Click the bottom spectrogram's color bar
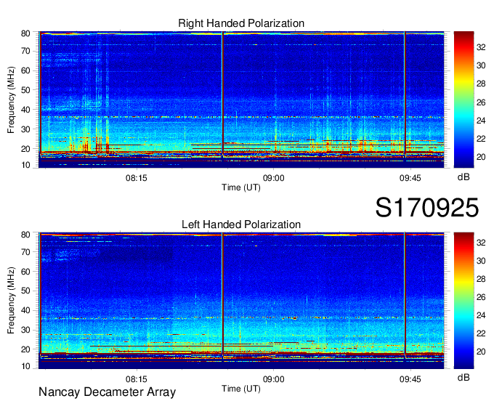 pyautogui.click(x=463, y=301)
